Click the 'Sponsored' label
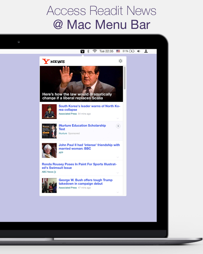The image size is (203, 254). (x=74, y=133)
